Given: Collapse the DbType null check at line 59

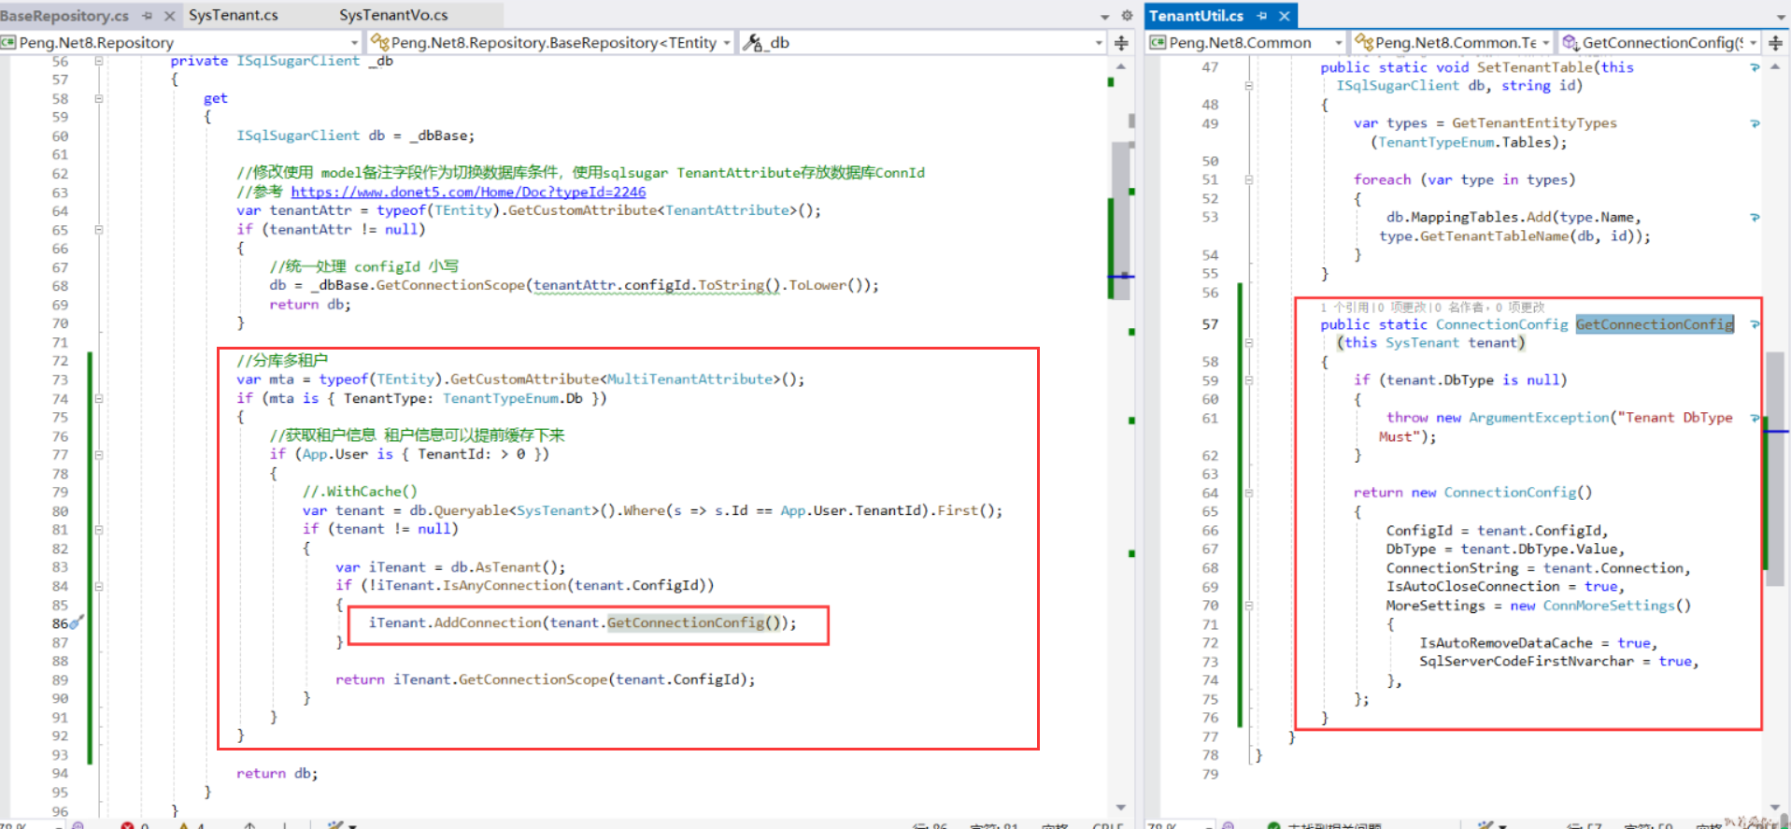Looking at the screenshot, I should click(x=1248, y=380).
